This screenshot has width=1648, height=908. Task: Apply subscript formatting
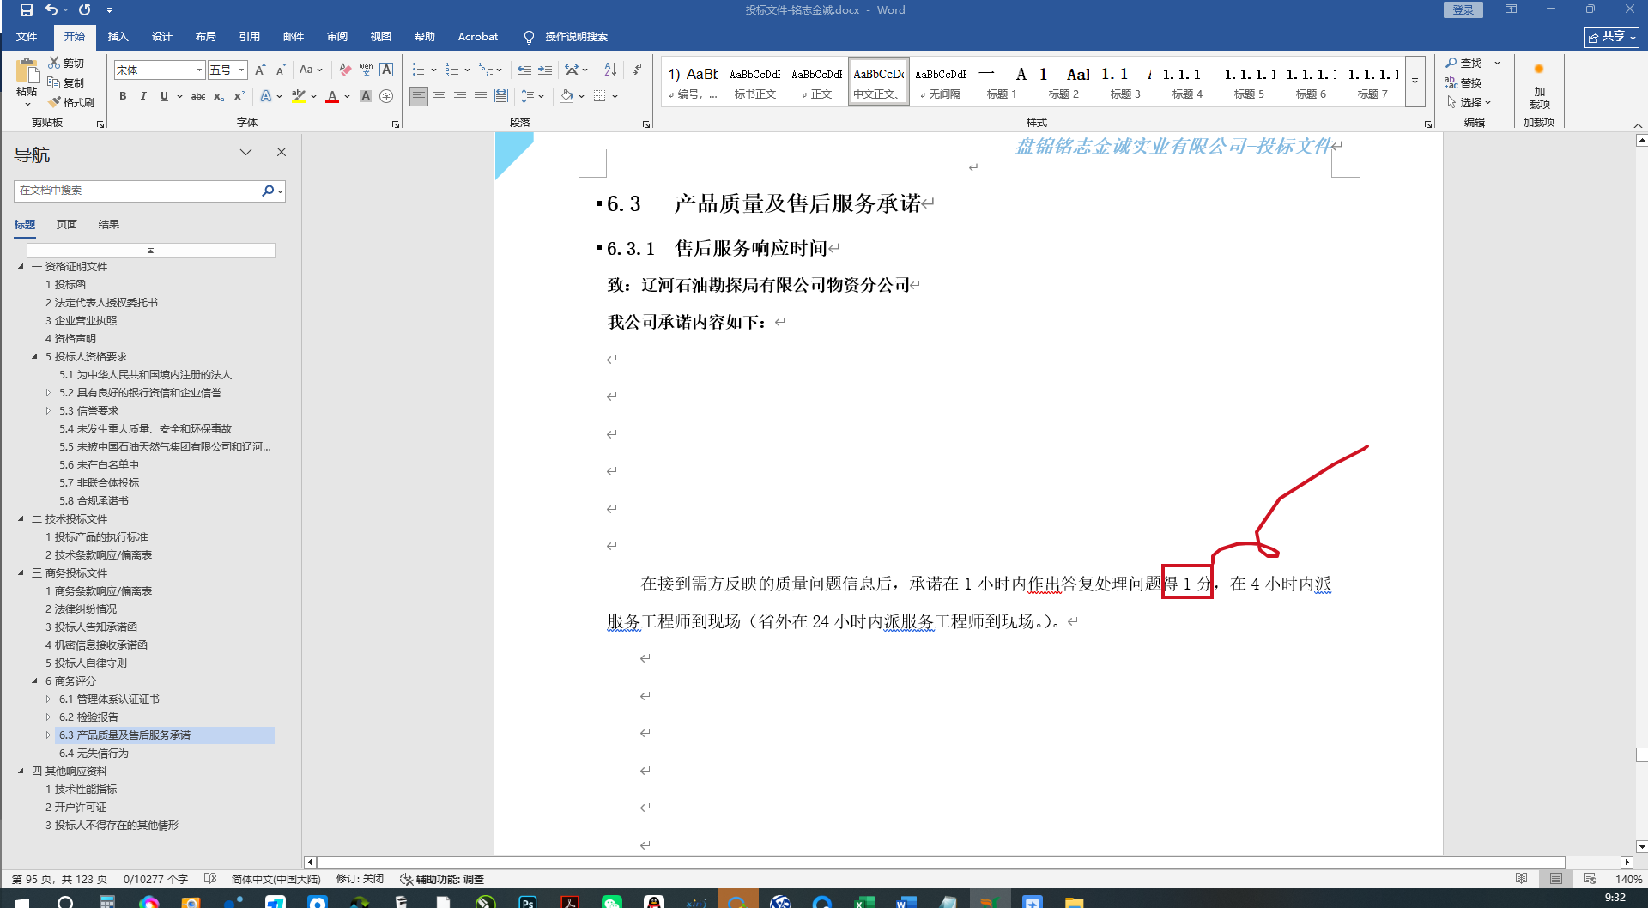(219, 96)
